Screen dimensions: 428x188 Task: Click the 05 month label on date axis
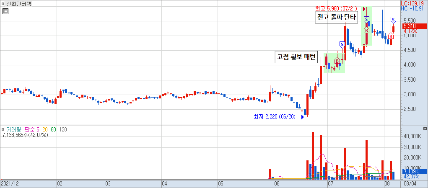[221, 184]
